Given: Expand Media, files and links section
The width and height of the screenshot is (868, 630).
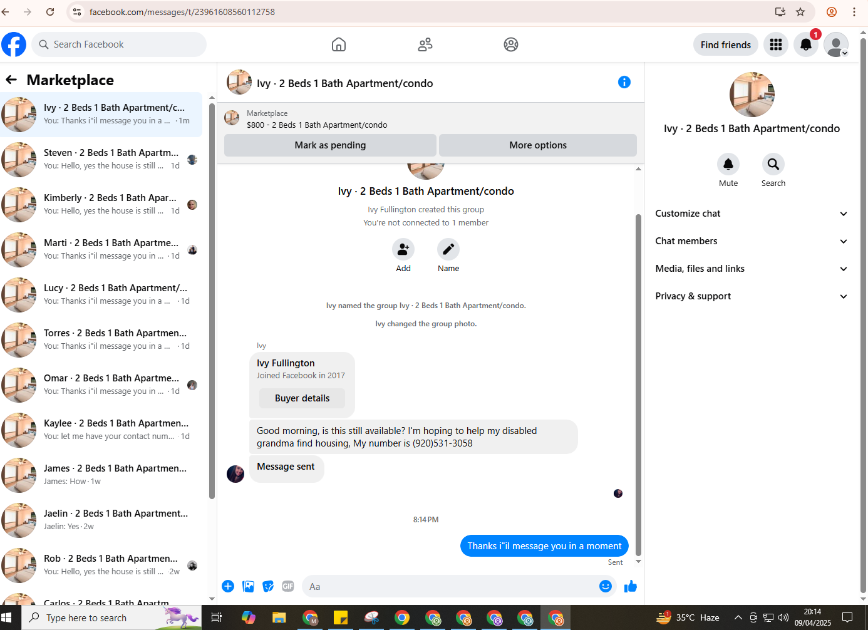Looking at the screenshot, I should coord(751,269).
